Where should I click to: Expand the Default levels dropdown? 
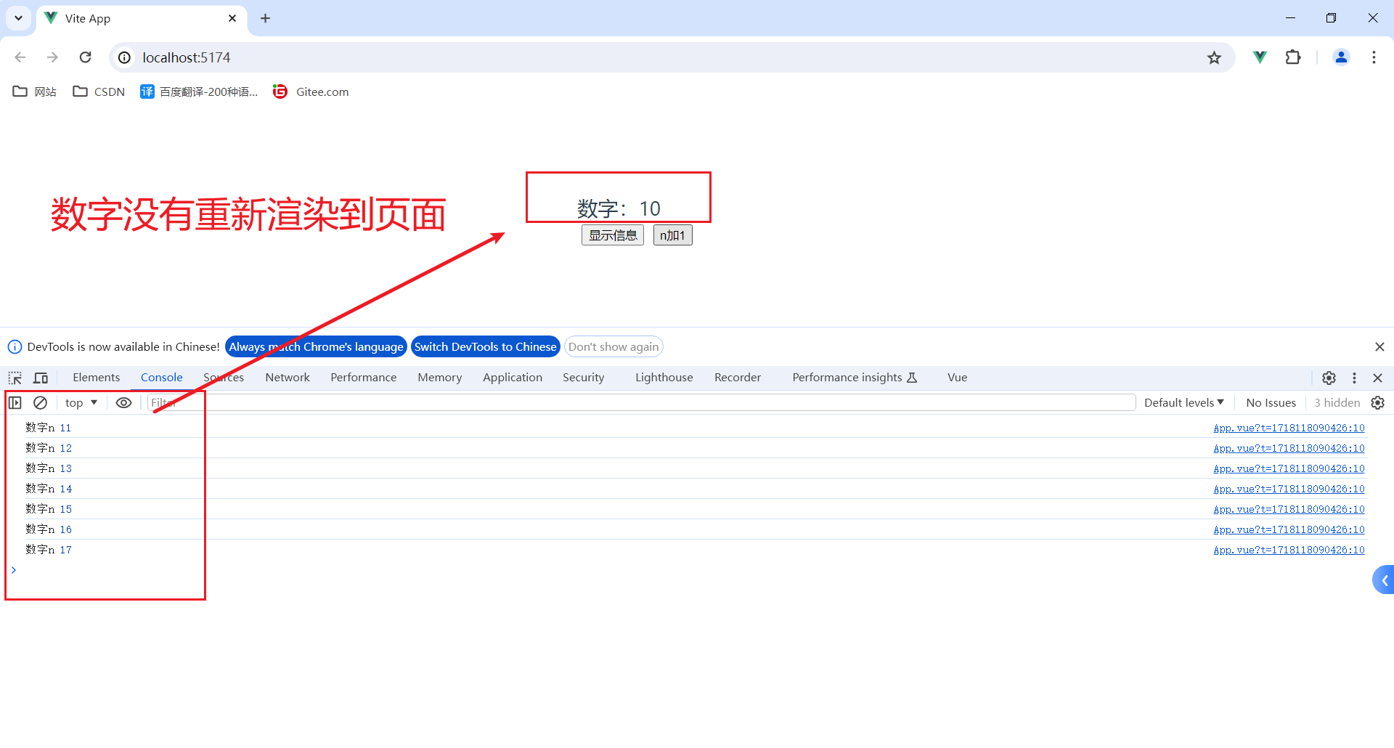1183,402
